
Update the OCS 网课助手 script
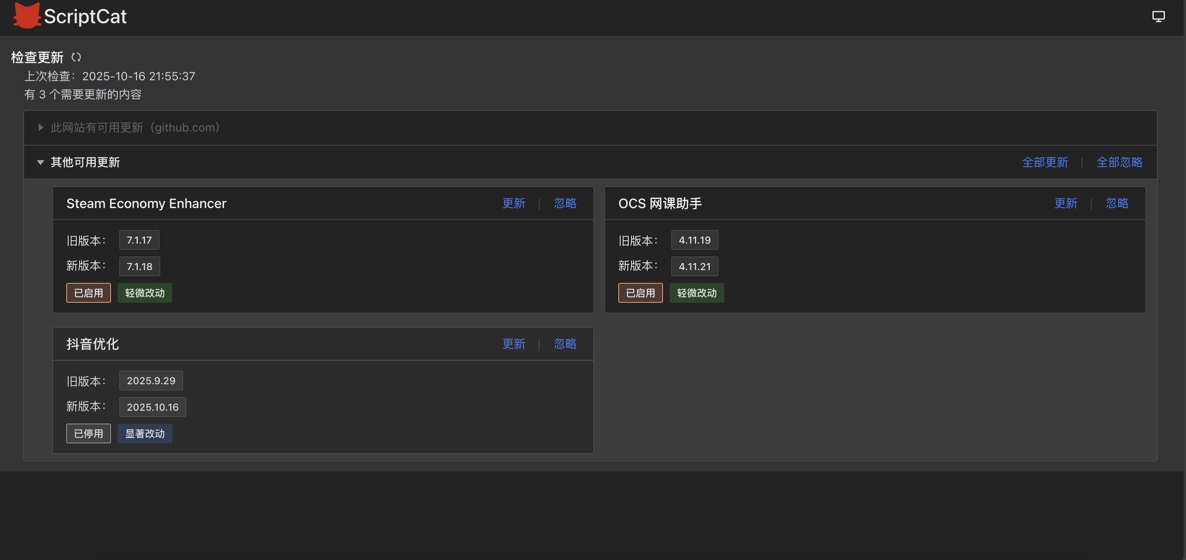(x=1065, y=203)
